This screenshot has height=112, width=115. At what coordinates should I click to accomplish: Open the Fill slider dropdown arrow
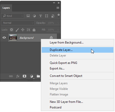click(x=58, y=30)
